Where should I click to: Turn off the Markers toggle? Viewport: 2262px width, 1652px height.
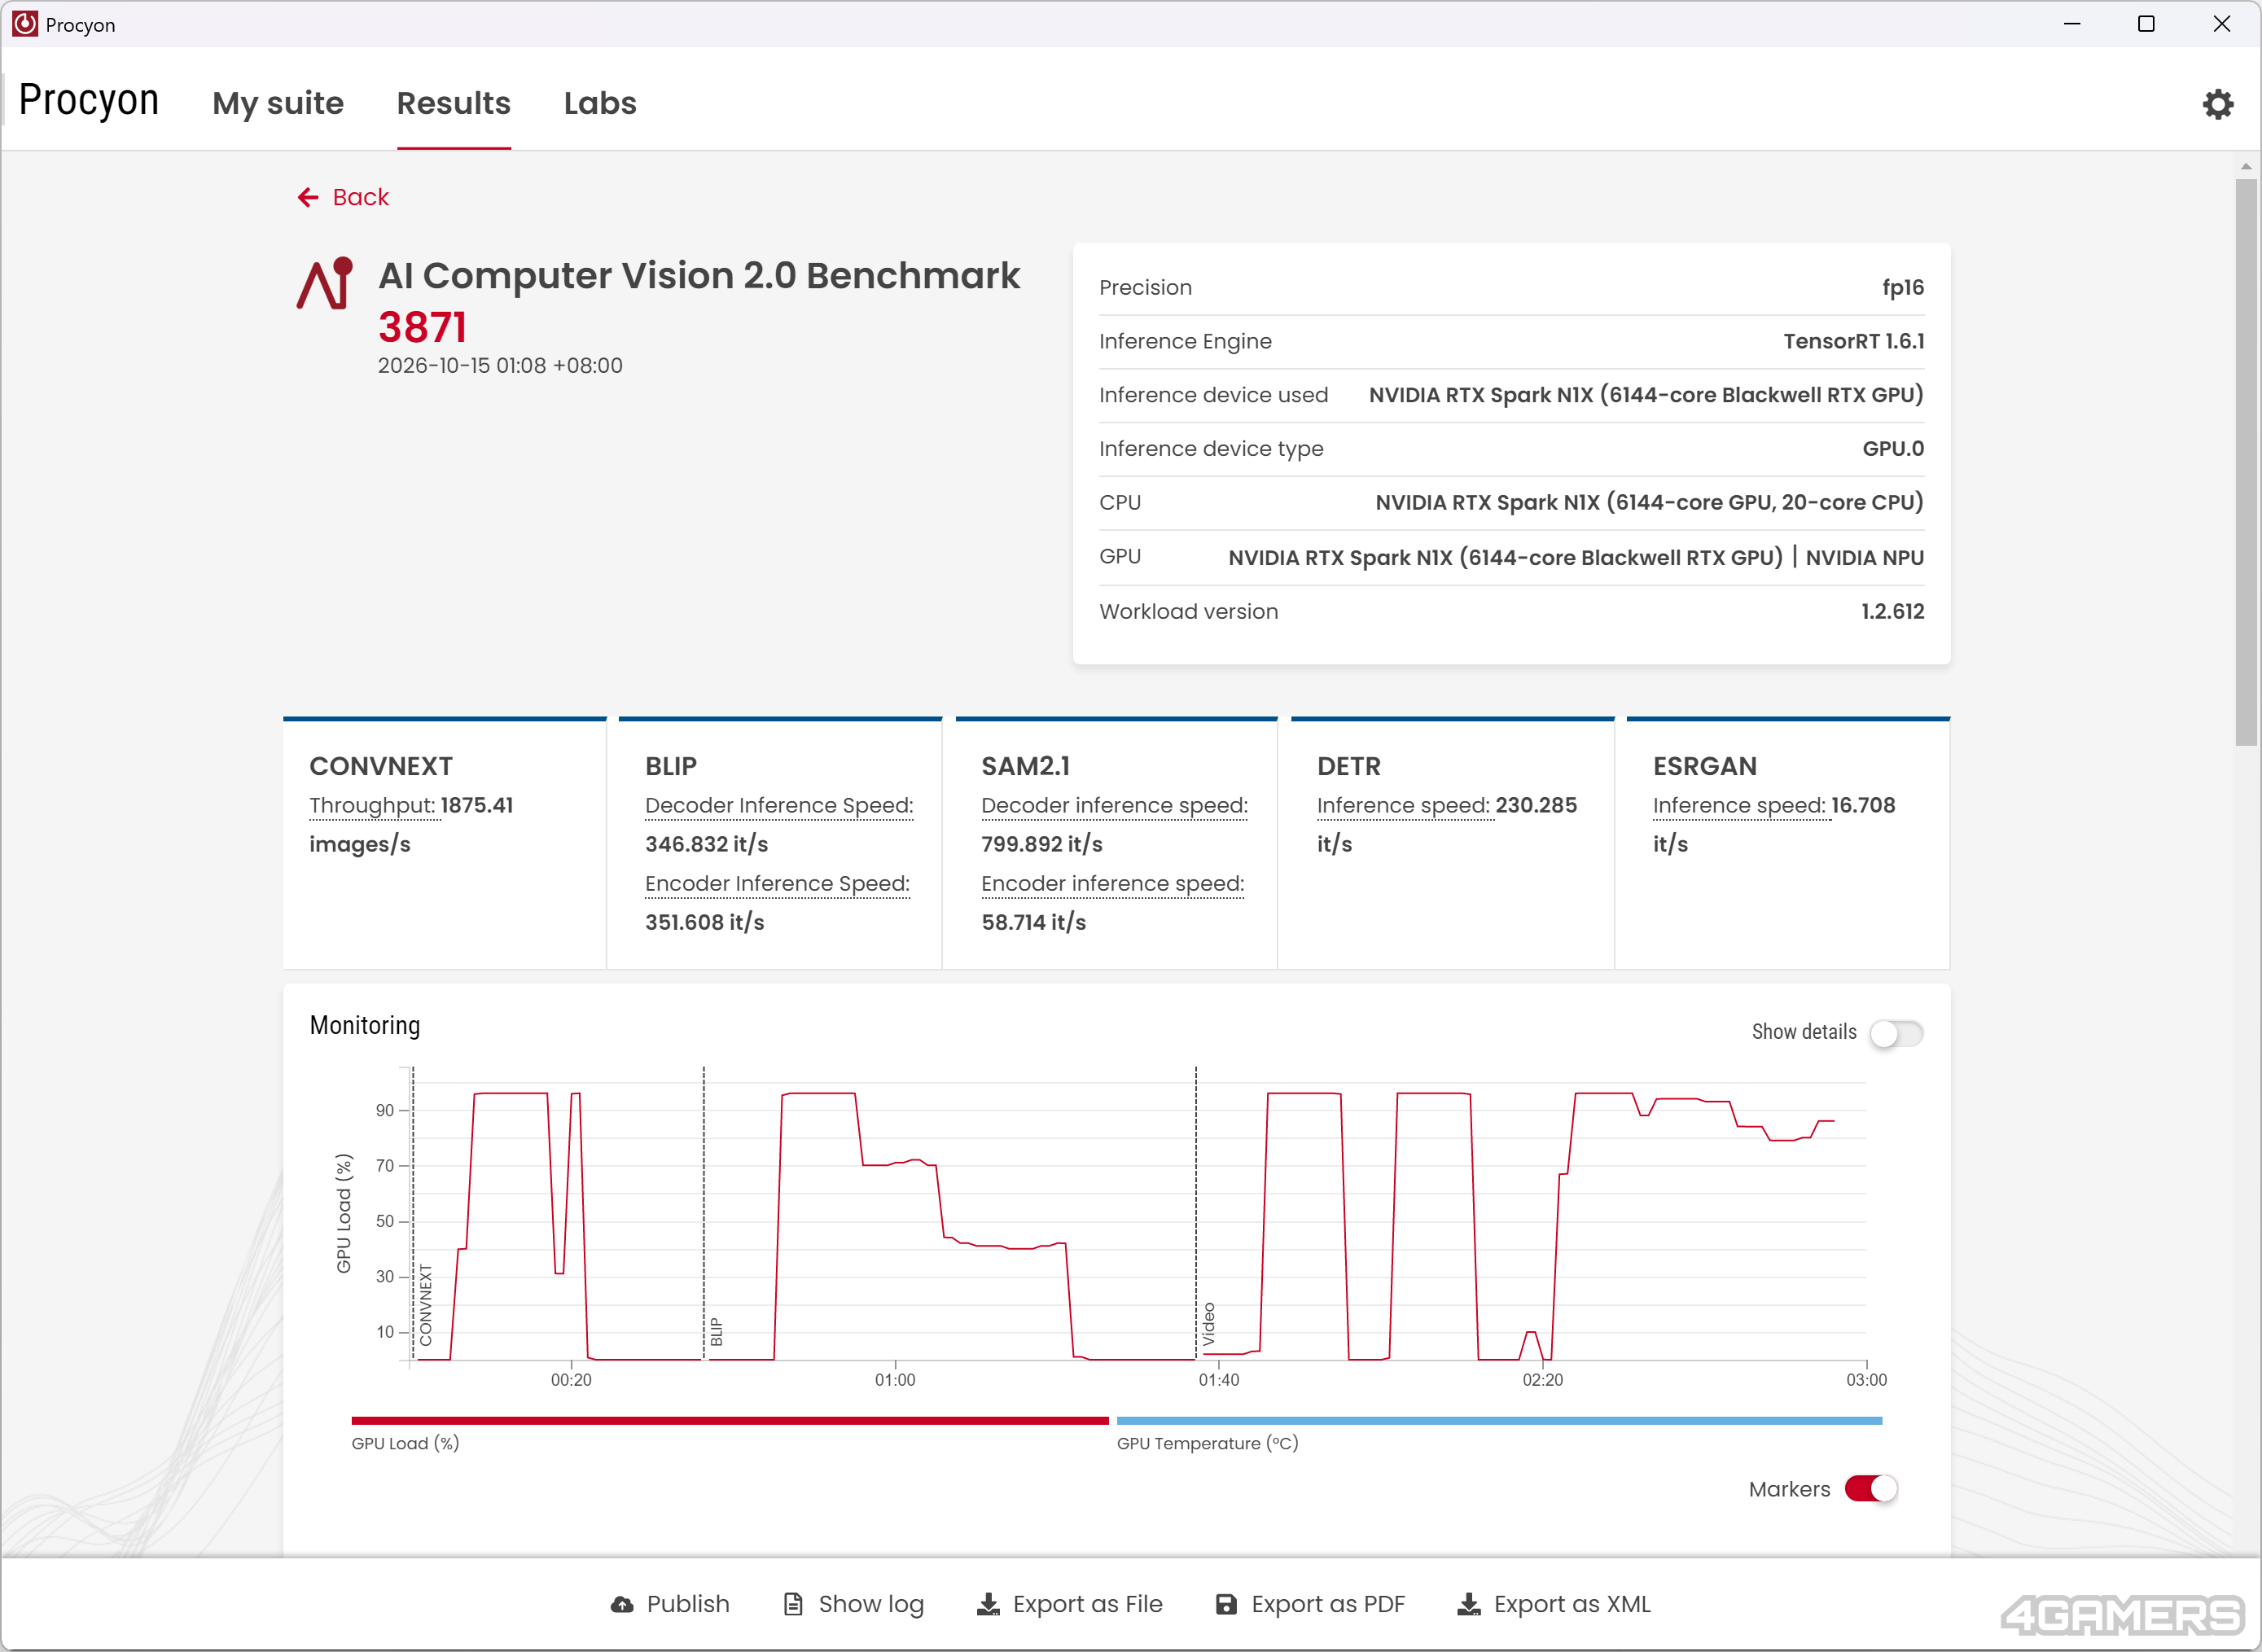[1871, 1489]
